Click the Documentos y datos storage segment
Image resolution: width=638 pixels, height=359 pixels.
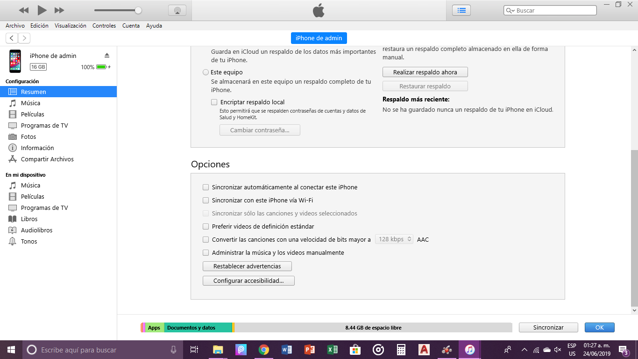pyautogui.click(x=198, y=328)
